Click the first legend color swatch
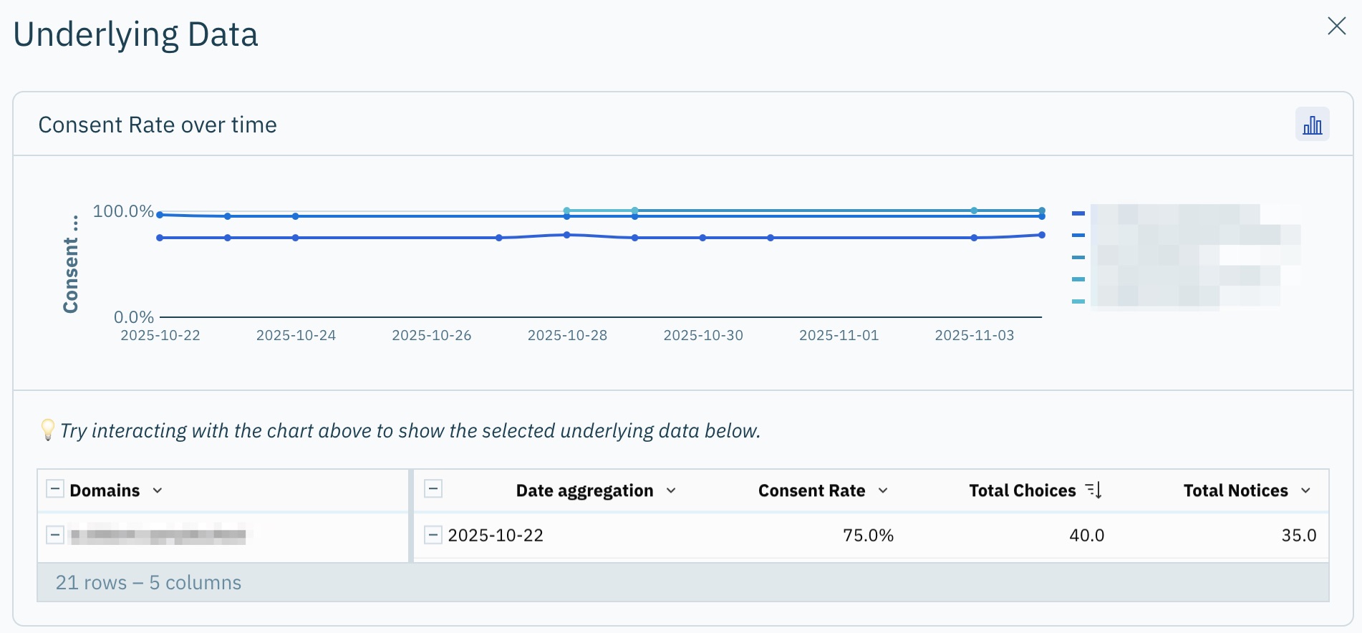Image resolution: width=1362 pixels, height=633 pixels. coord(1078,213)
